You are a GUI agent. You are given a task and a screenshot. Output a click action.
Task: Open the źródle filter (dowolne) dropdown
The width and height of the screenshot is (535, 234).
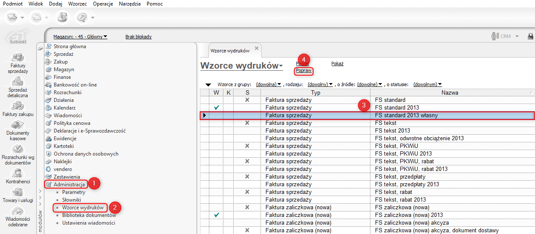point(370,84)
